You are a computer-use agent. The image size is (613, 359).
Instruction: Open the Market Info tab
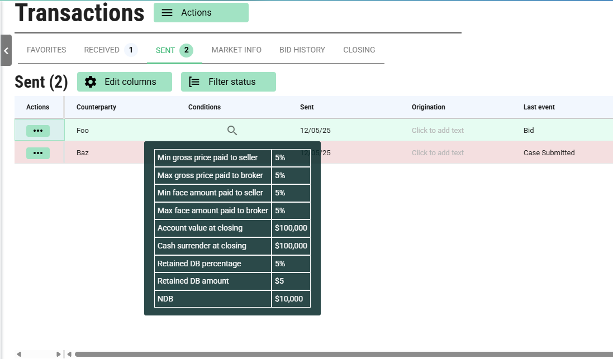coord(236,50)
